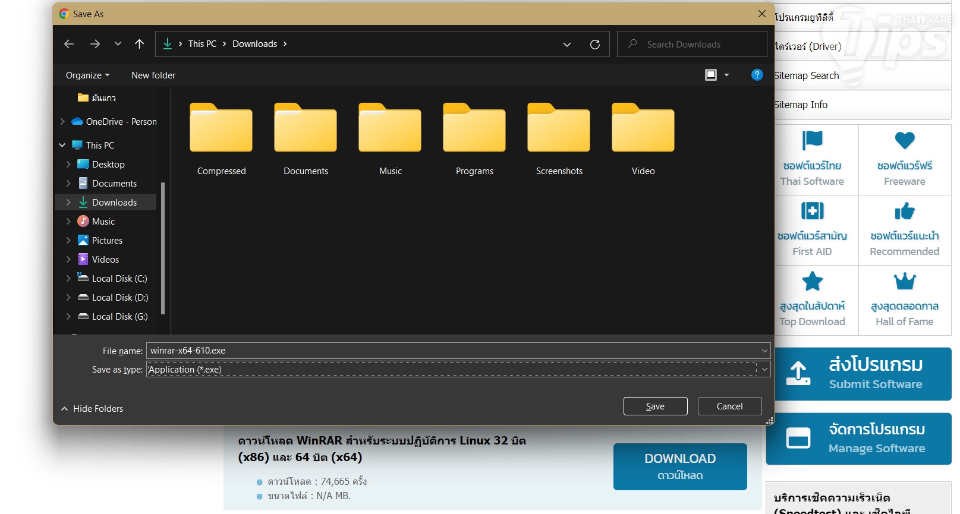Image resolution: width=960 pixels, height=514 pixels.
Task: Click the Save button
Action: [655, 406]
